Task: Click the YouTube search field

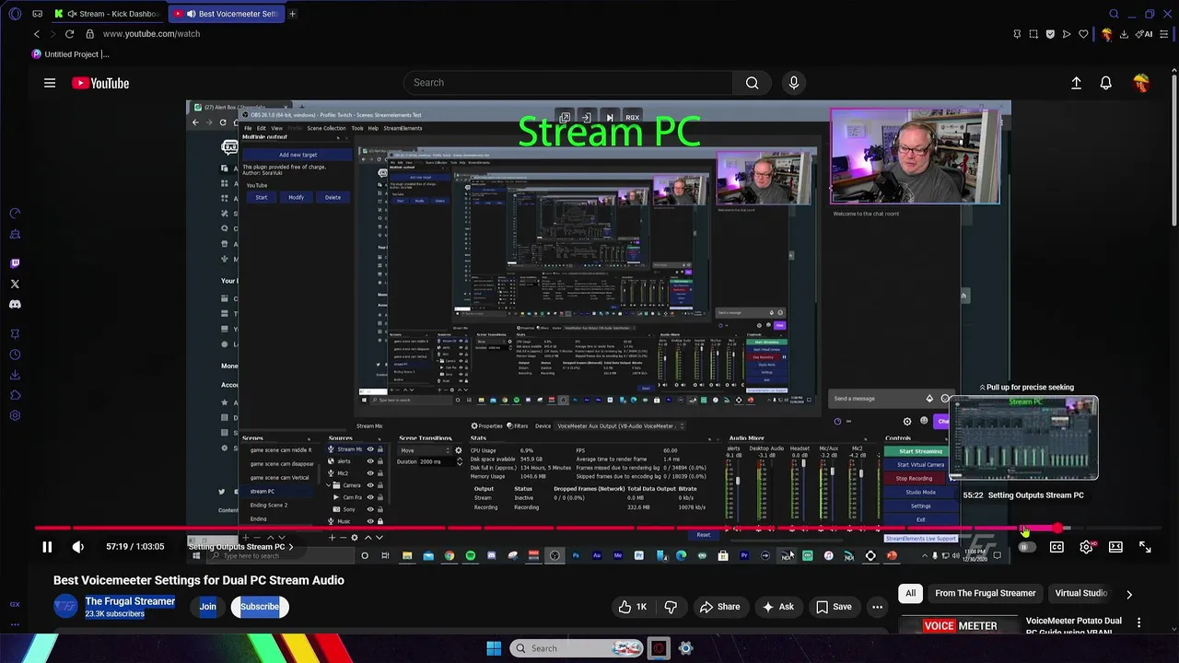Action: point(568,83)
